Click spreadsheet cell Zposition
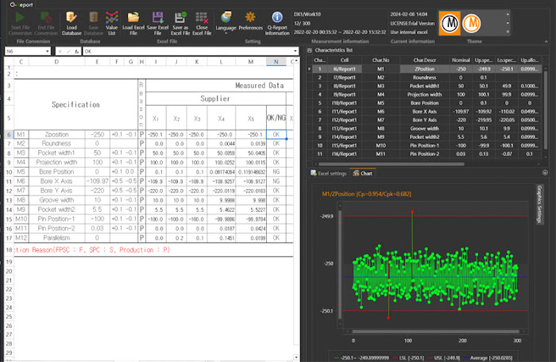Screen dimensions: 556x362 [x=57, y=134]
